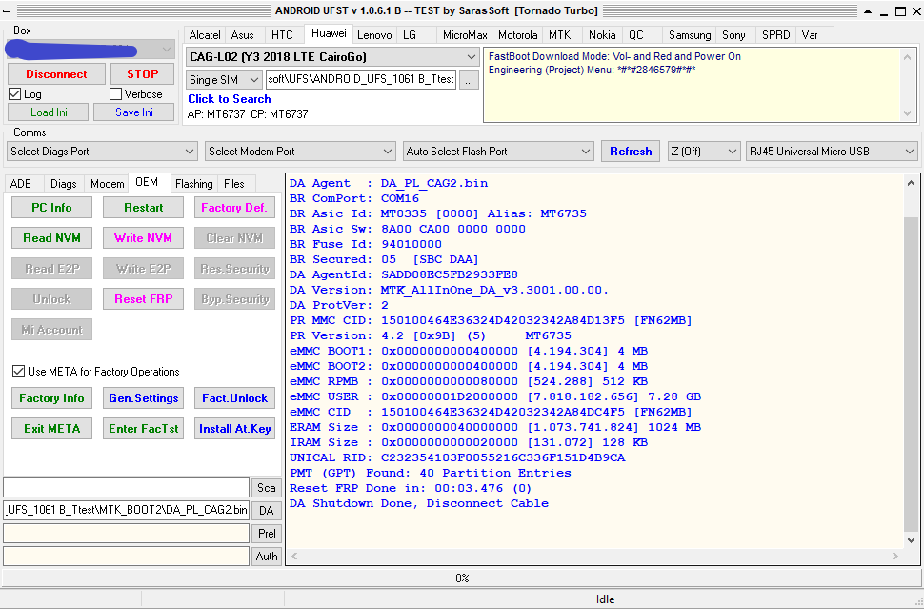
Task: Browse for folder with ellipsis button
Action: point(469,80)
